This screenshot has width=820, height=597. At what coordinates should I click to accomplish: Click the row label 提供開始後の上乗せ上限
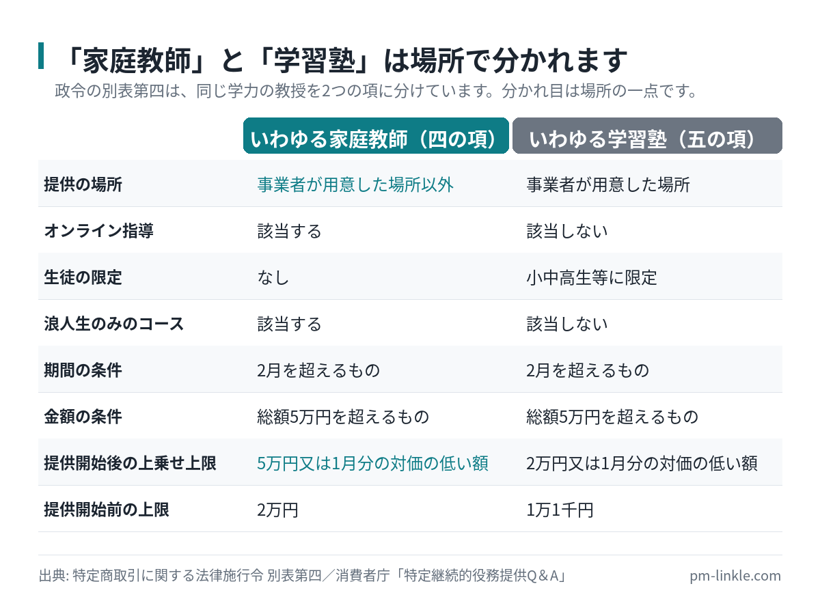click(x=130, y=462)
